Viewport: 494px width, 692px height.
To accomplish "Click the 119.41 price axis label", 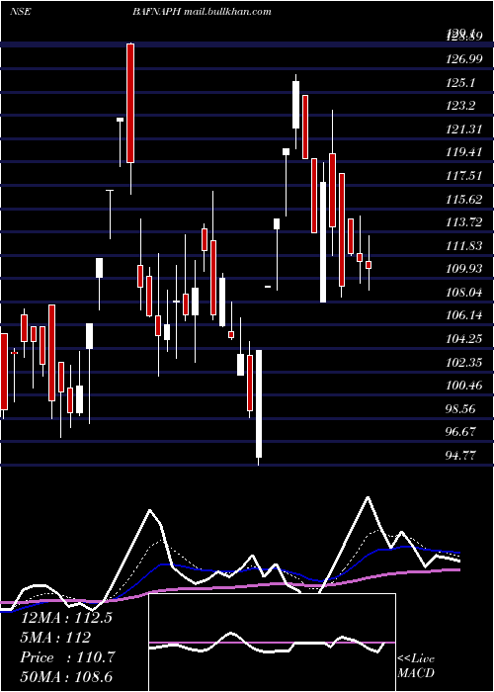I will 463,152.
